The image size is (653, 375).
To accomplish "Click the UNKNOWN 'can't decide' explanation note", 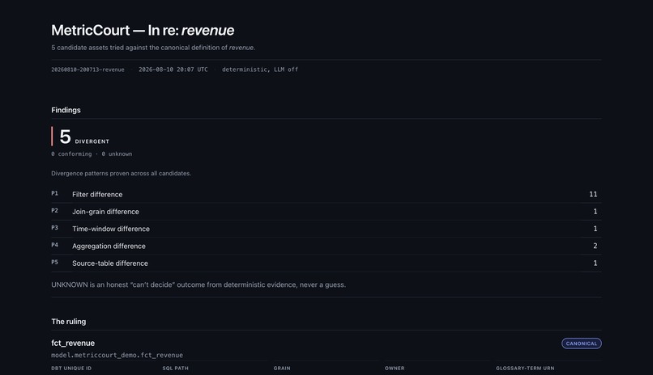I will (198, 284).
